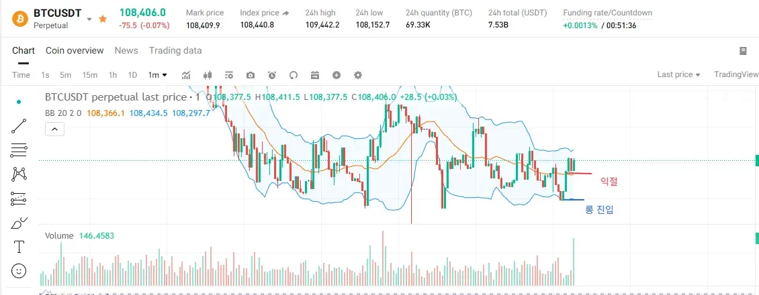The height and width of the screenshot is (295, 759).
Task: Open chart settings gear icon
Action: tap(358, 75)
